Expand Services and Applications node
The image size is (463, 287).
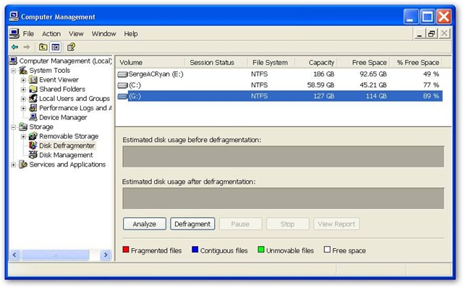click(x=13, y=165)
